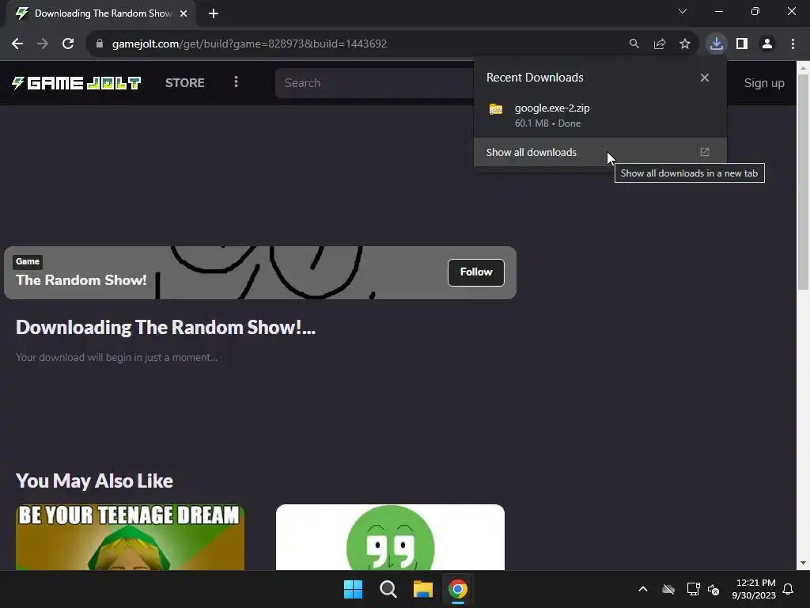This screenshot has height=608, width=810.
Task: Click the address bar URL
Action: pos(249,44)
